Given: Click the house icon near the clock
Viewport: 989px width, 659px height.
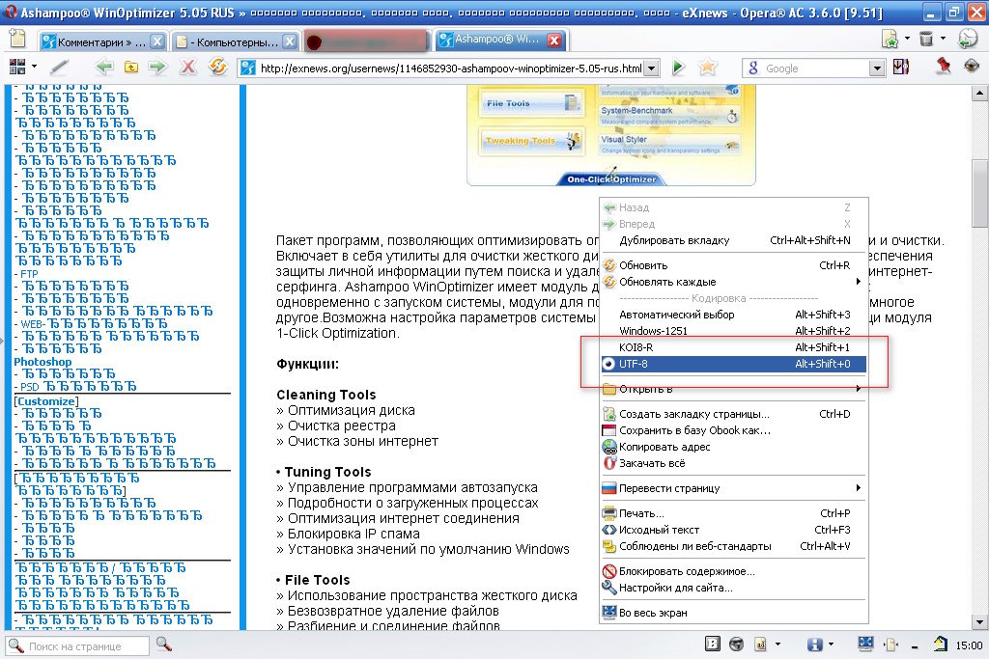Looking at the screenshot, I should (x=941, y=644).
